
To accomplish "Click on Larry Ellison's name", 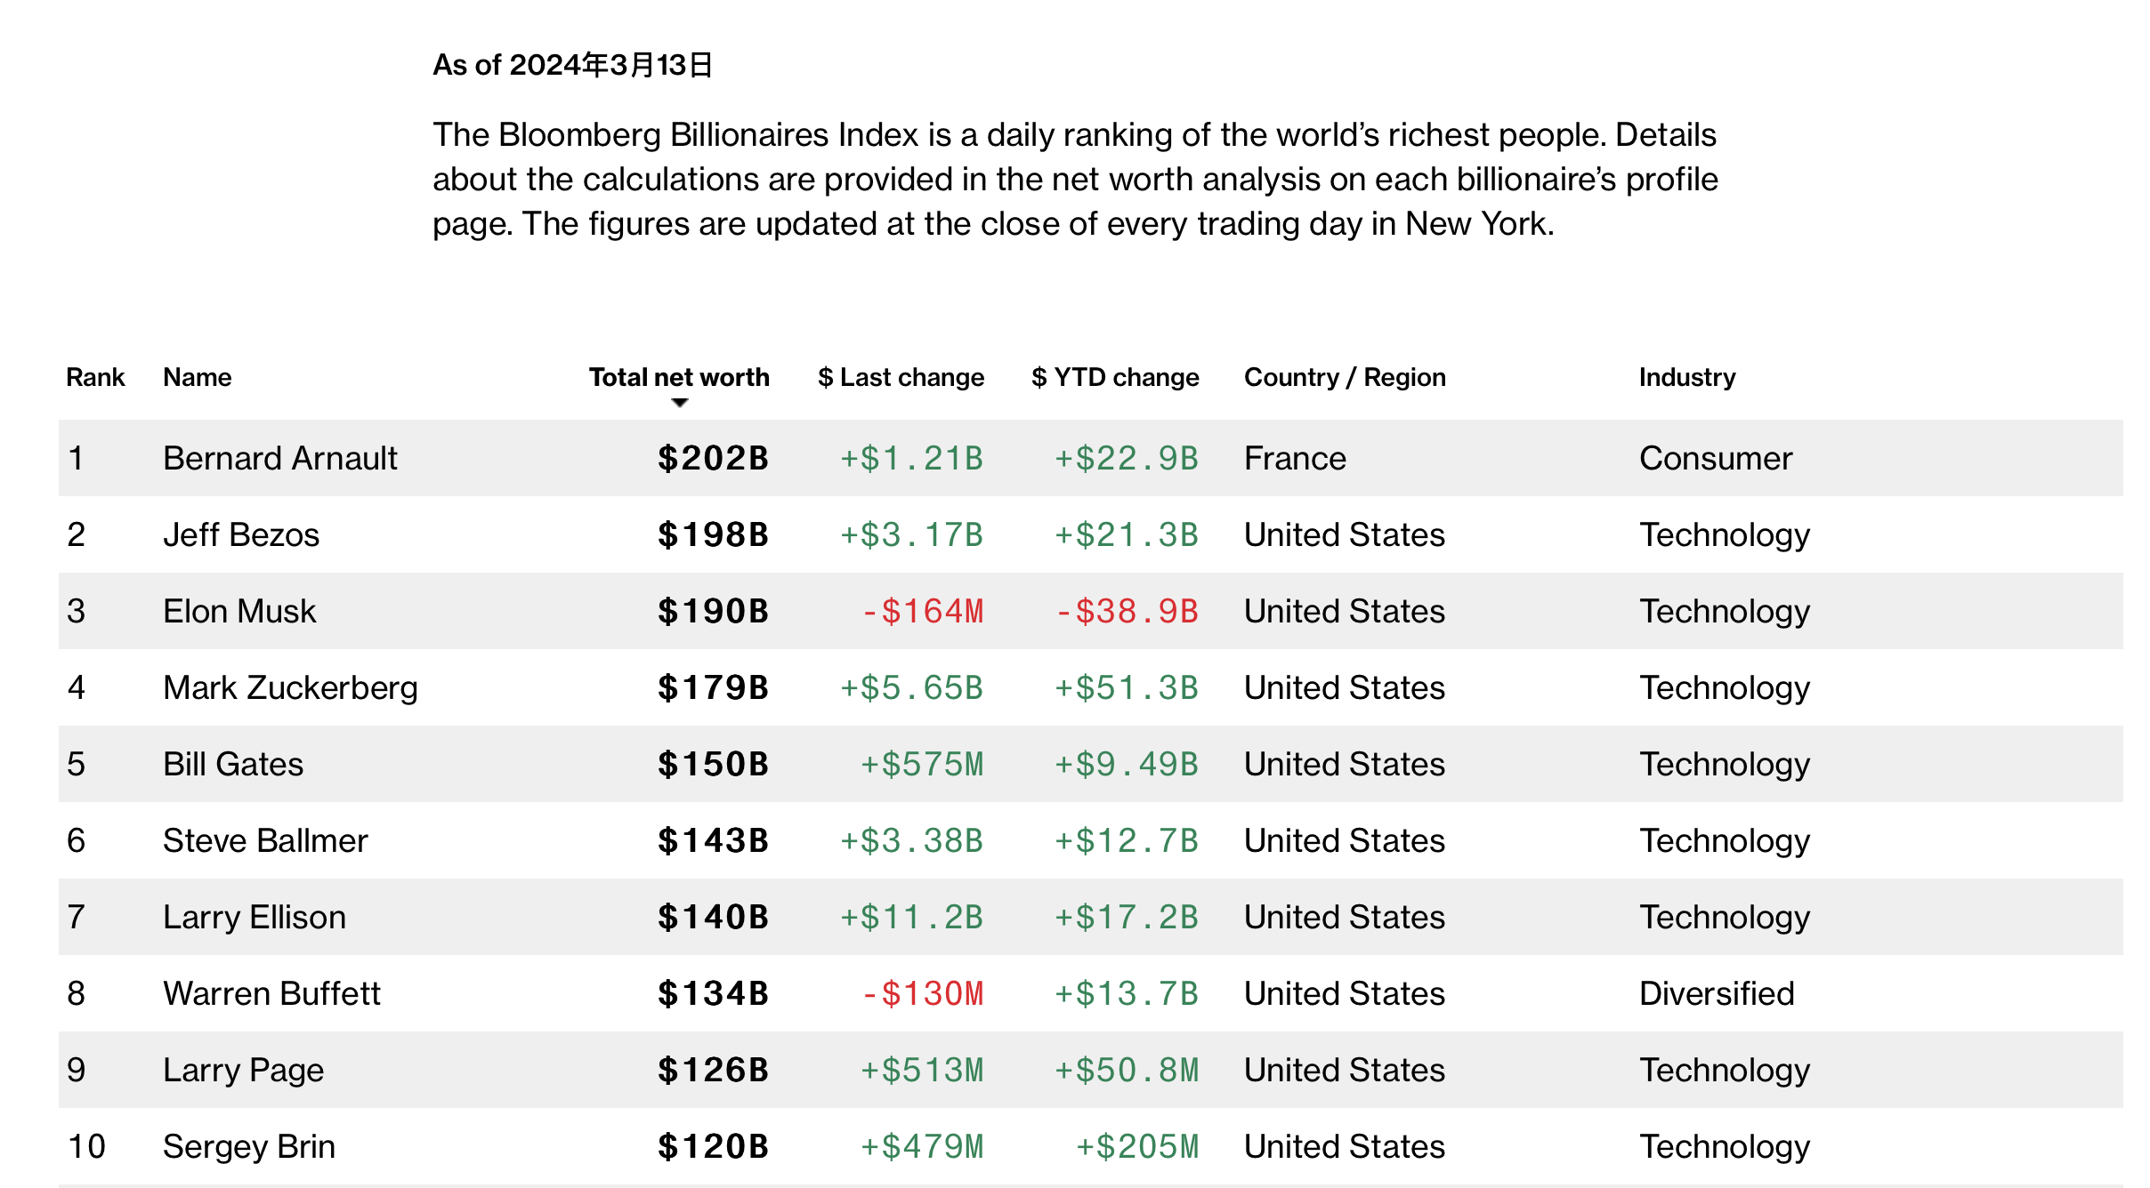I will [255, 917].
